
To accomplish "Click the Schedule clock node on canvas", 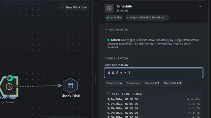I will tap(9, 87).
